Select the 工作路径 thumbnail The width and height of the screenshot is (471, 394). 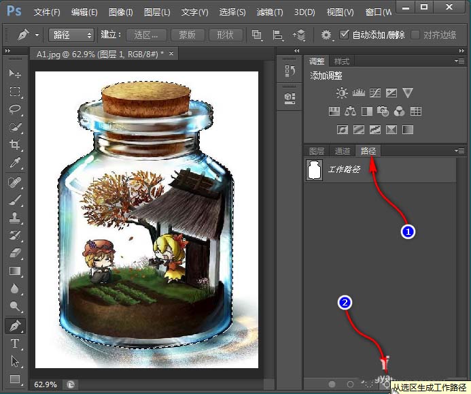pyautogui.click(x=315, y=170)
